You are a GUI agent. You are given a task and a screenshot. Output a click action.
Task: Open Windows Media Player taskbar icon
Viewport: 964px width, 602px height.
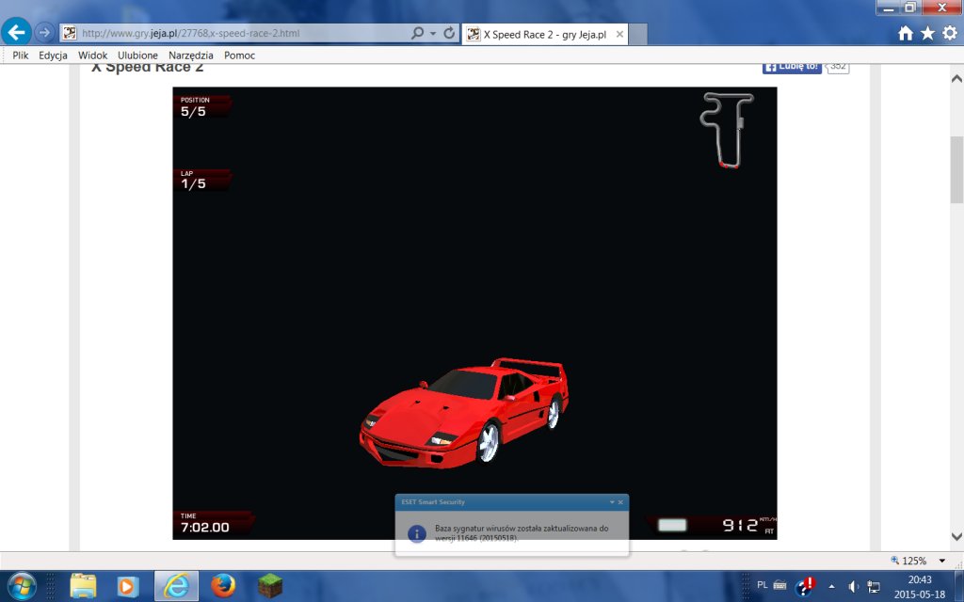coord(129,586)
